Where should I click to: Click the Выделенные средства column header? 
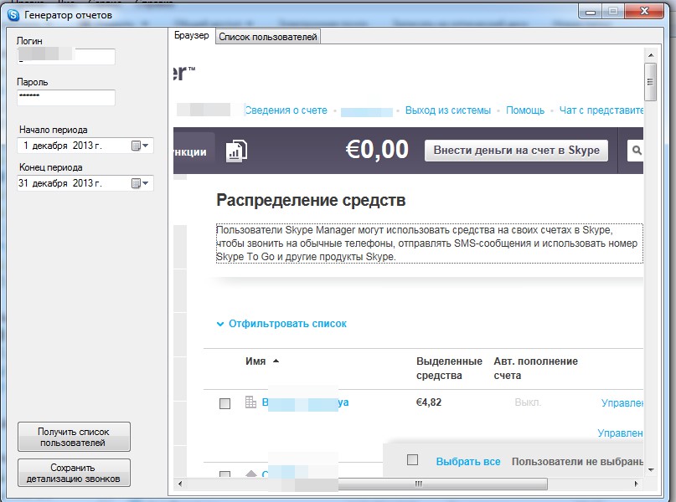tap(449, 368)
